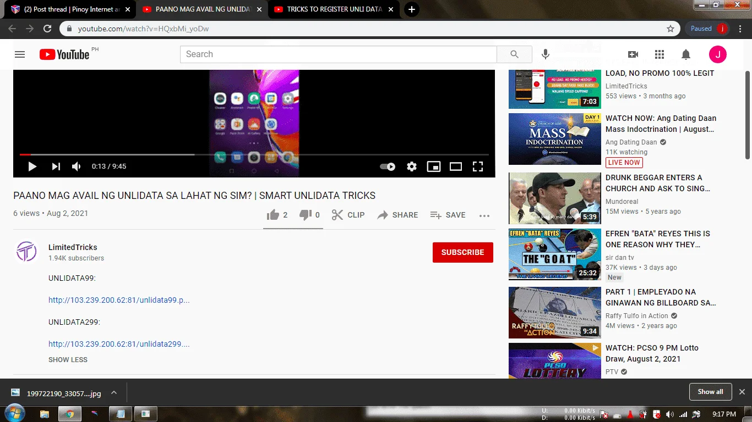Mute the video volume
The height and width of the screenshot is (422, 752).
pyautogui.click(x=77, y=166)
